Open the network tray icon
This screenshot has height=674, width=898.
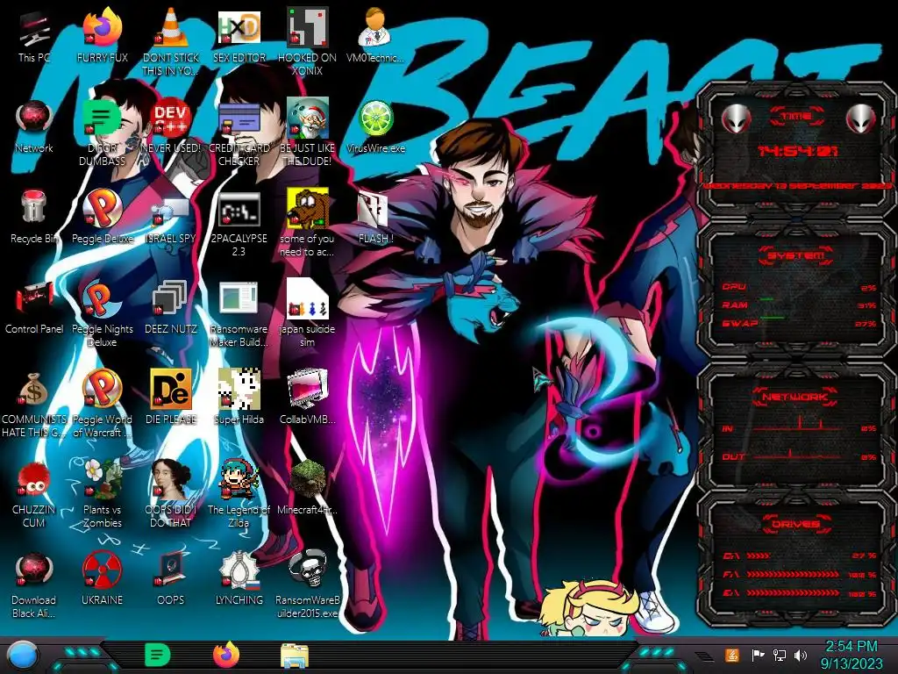[779, 655]
